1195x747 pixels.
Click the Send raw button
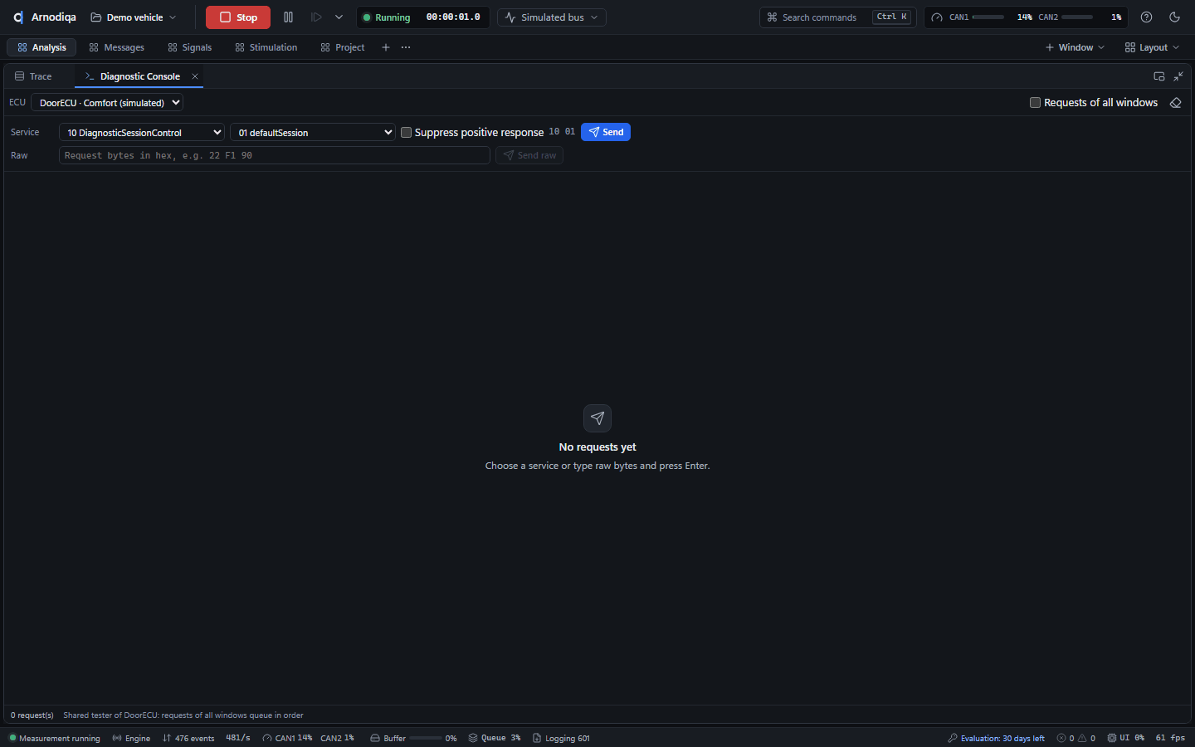529,155
